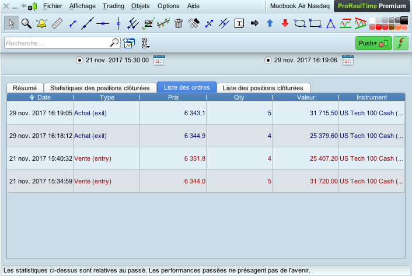Select the order dated 21 nov. 2017 15:34:59
Image resolution: width=412 pixels, height=276 pixels.
[x=206, y=181]
